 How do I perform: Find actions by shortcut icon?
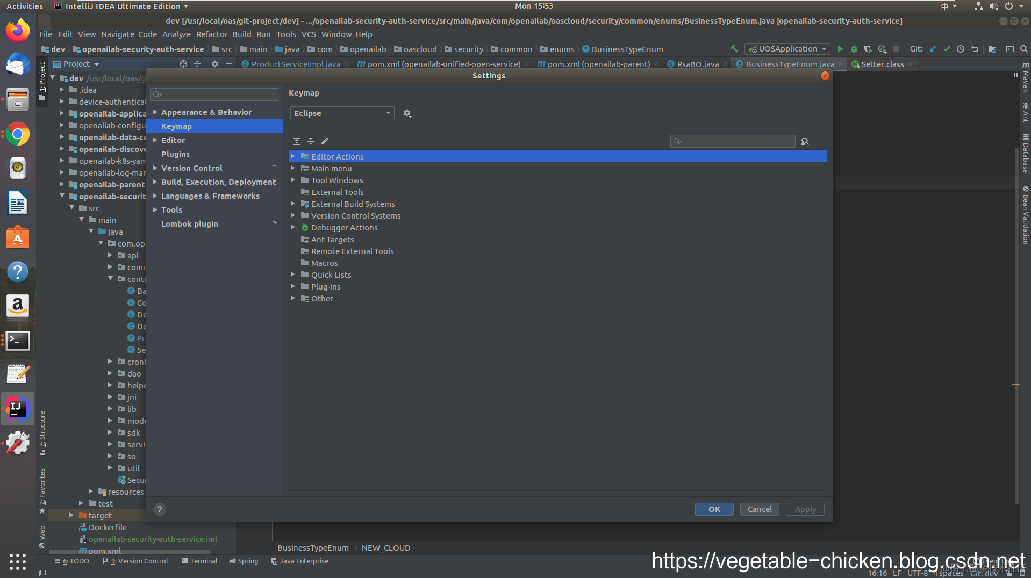pos(805,141)
